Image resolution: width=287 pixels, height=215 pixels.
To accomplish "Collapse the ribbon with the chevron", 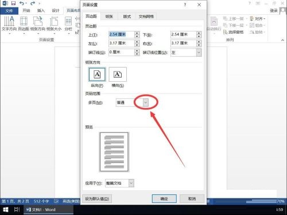I will 282,40.
